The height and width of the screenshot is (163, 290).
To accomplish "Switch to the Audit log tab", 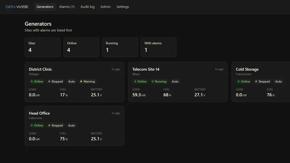I will click(x=87, y=7).
